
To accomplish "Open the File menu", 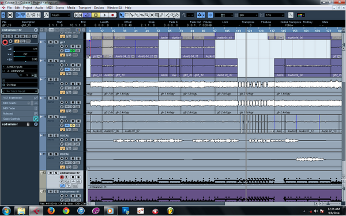I will (x=9, y=7).
